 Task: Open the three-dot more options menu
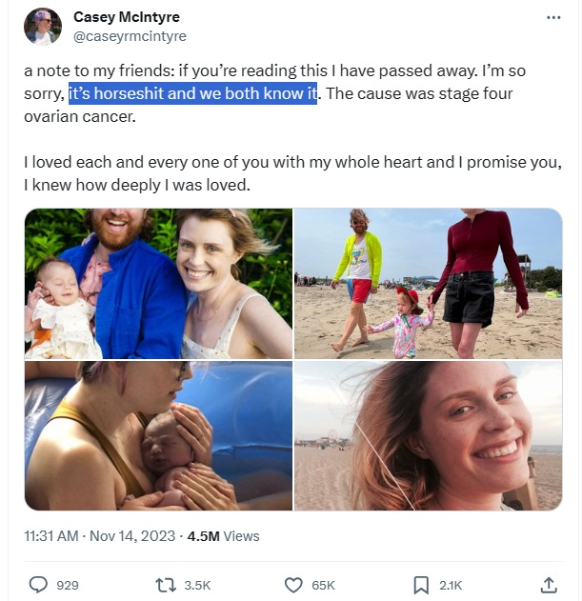(x=553, y=18)
